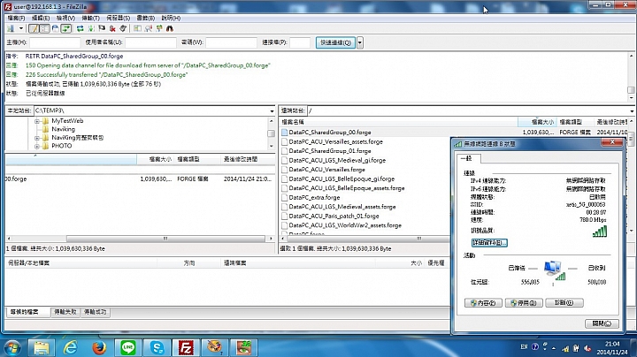Click the disconnect from server icon
This screenshot has width=637, height=357.
112,28
